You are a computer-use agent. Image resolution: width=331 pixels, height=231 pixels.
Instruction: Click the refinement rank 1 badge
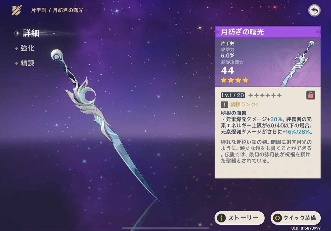point(224,104)
